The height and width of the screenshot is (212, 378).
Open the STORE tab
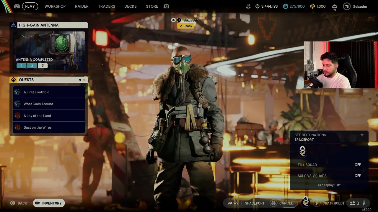pos(152,6)
